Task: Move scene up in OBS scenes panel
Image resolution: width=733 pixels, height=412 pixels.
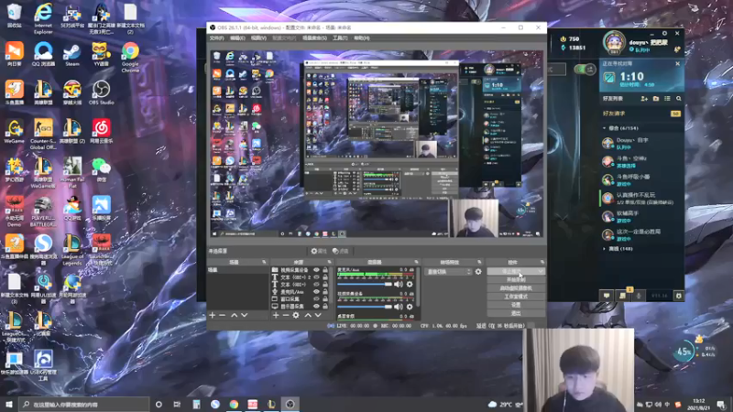Action: [234, 315]
